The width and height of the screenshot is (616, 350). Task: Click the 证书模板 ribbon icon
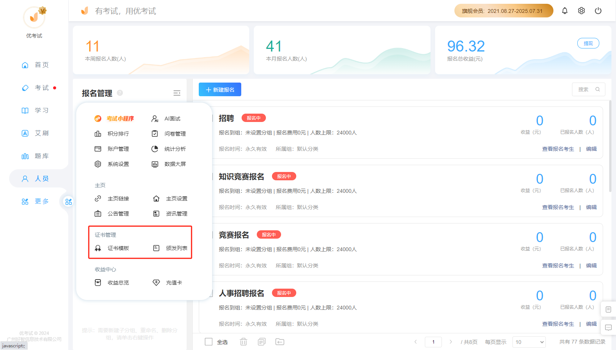click(98, 248)
